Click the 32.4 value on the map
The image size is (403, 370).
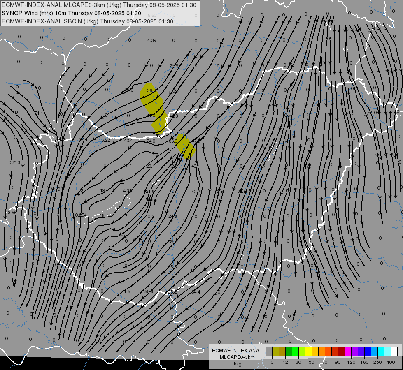pyautogui.click(x=83, y=139)
